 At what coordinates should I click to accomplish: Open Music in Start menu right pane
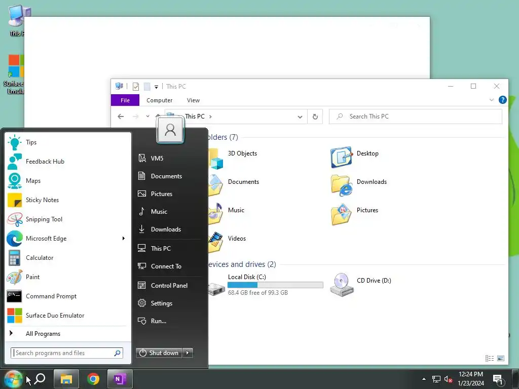pos(169,211)
